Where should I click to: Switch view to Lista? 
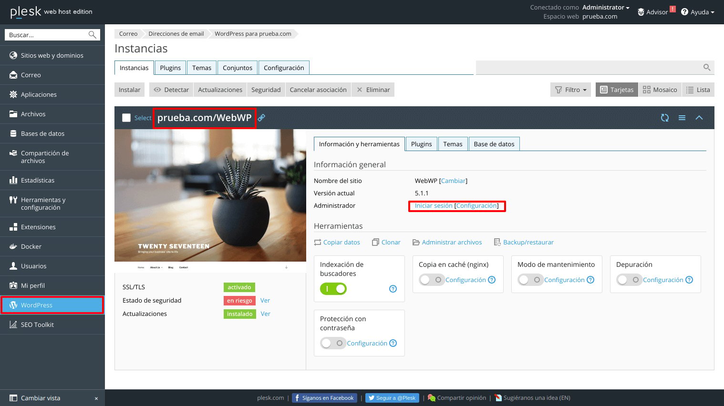click(x=698, y=90)
